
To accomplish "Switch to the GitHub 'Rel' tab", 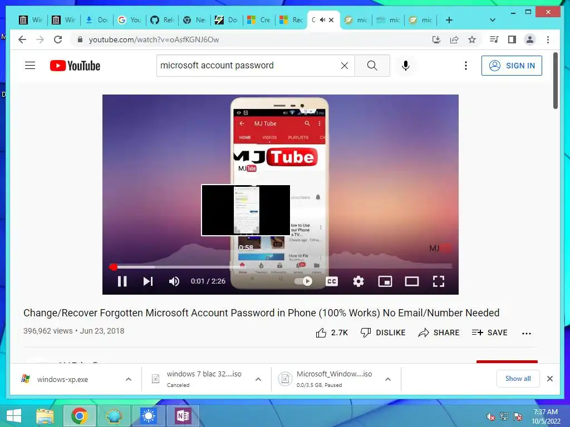I will tap(162, 20).
